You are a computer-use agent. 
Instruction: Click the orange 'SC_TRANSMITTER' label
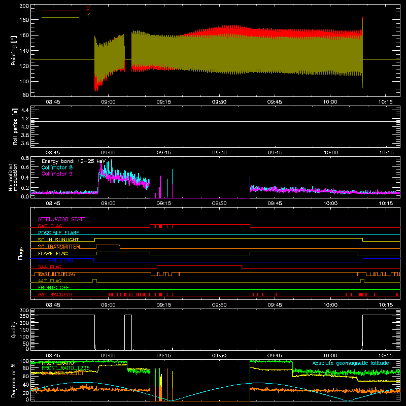(x=59, y=247)
